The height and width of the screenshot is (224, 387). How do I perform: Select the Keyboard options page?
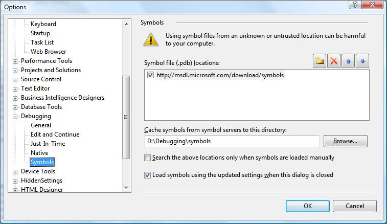tap(43, 24)
